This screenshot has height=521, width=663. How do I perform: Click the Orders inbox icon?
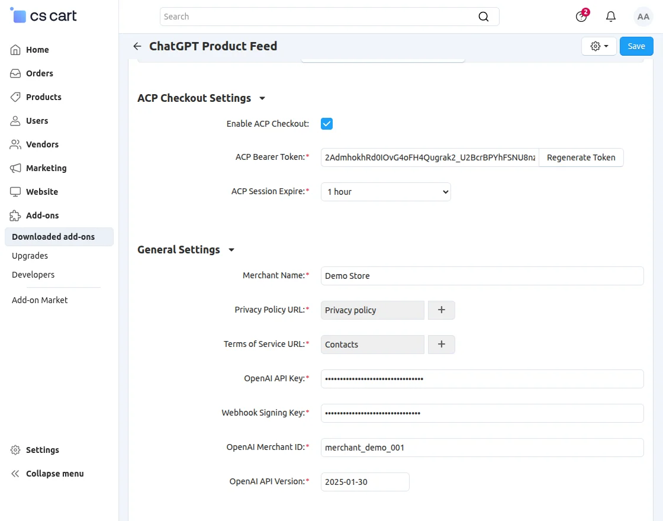15,73
